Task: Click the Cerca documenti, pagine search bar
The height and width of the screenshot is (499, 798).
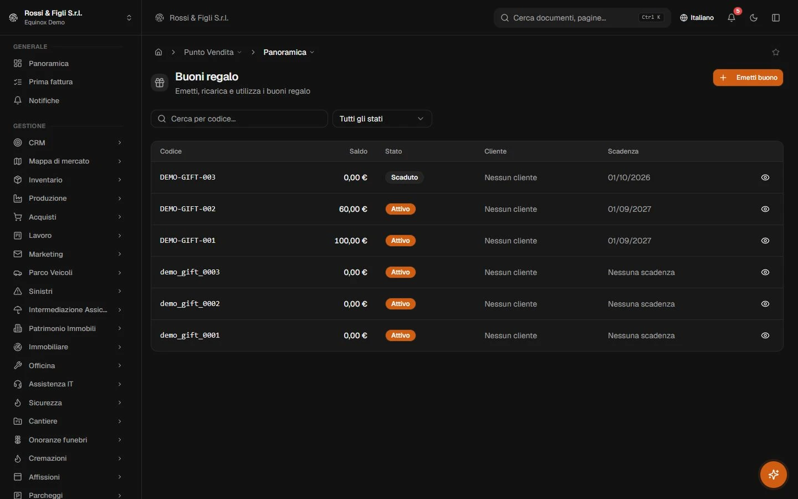Action: (582, 18)
